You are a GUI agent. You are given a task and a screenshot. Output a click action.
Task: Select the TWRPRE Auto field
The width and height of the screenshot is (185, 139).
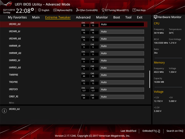[x=122, y=75]
